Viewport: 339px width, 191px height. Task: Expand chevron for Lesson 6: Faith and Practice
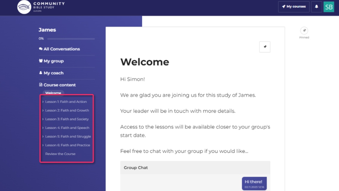pyautogui.click(x=43, y=145)
